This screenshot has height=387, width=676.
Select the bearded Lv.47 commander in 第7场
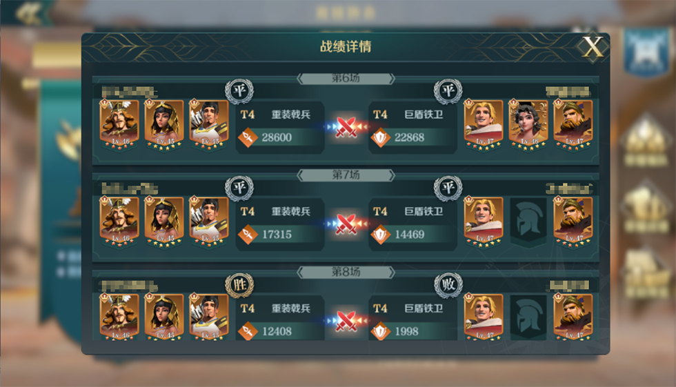click(573, 221)
